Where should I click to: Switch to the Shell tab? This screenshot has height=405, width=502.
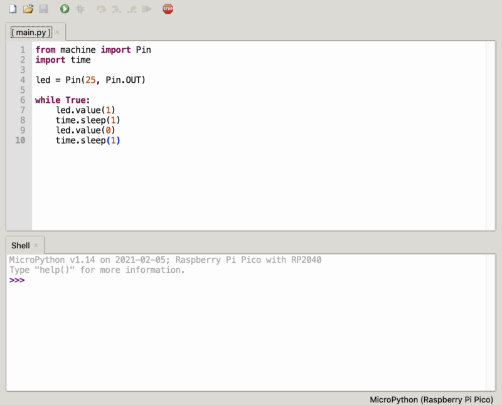tap(20, 245)
